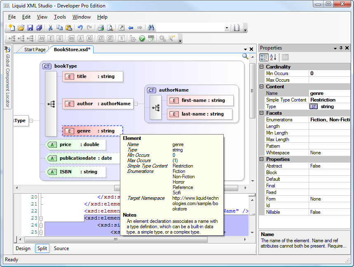The height and width of the screenshot is (267, 354).
Task: Sort properties alphabetically with A-Z button
Action: coord(273,57)
